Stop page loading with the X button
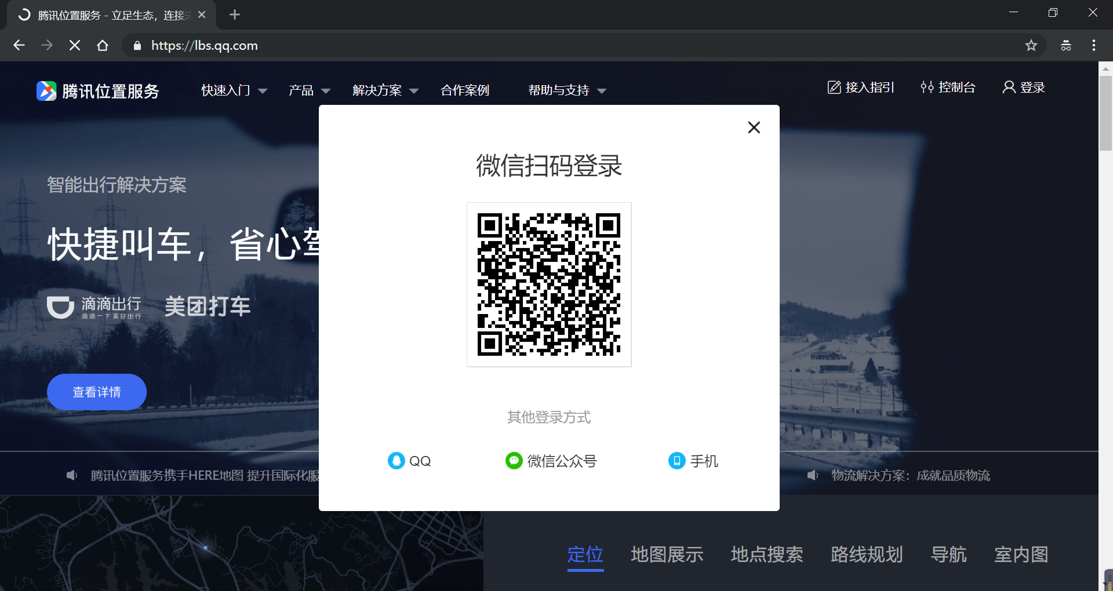 click(x=75, y=45)
